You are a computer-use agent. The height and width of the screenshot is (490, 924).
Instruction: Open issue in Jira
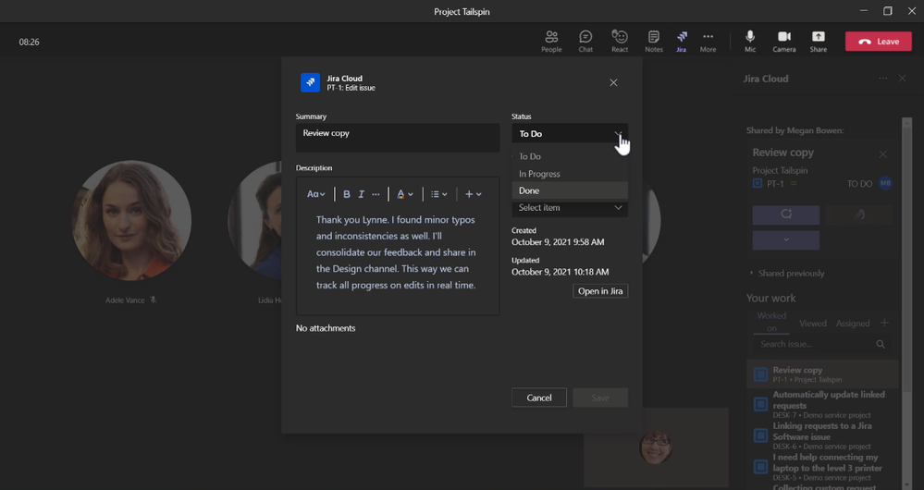600,291
